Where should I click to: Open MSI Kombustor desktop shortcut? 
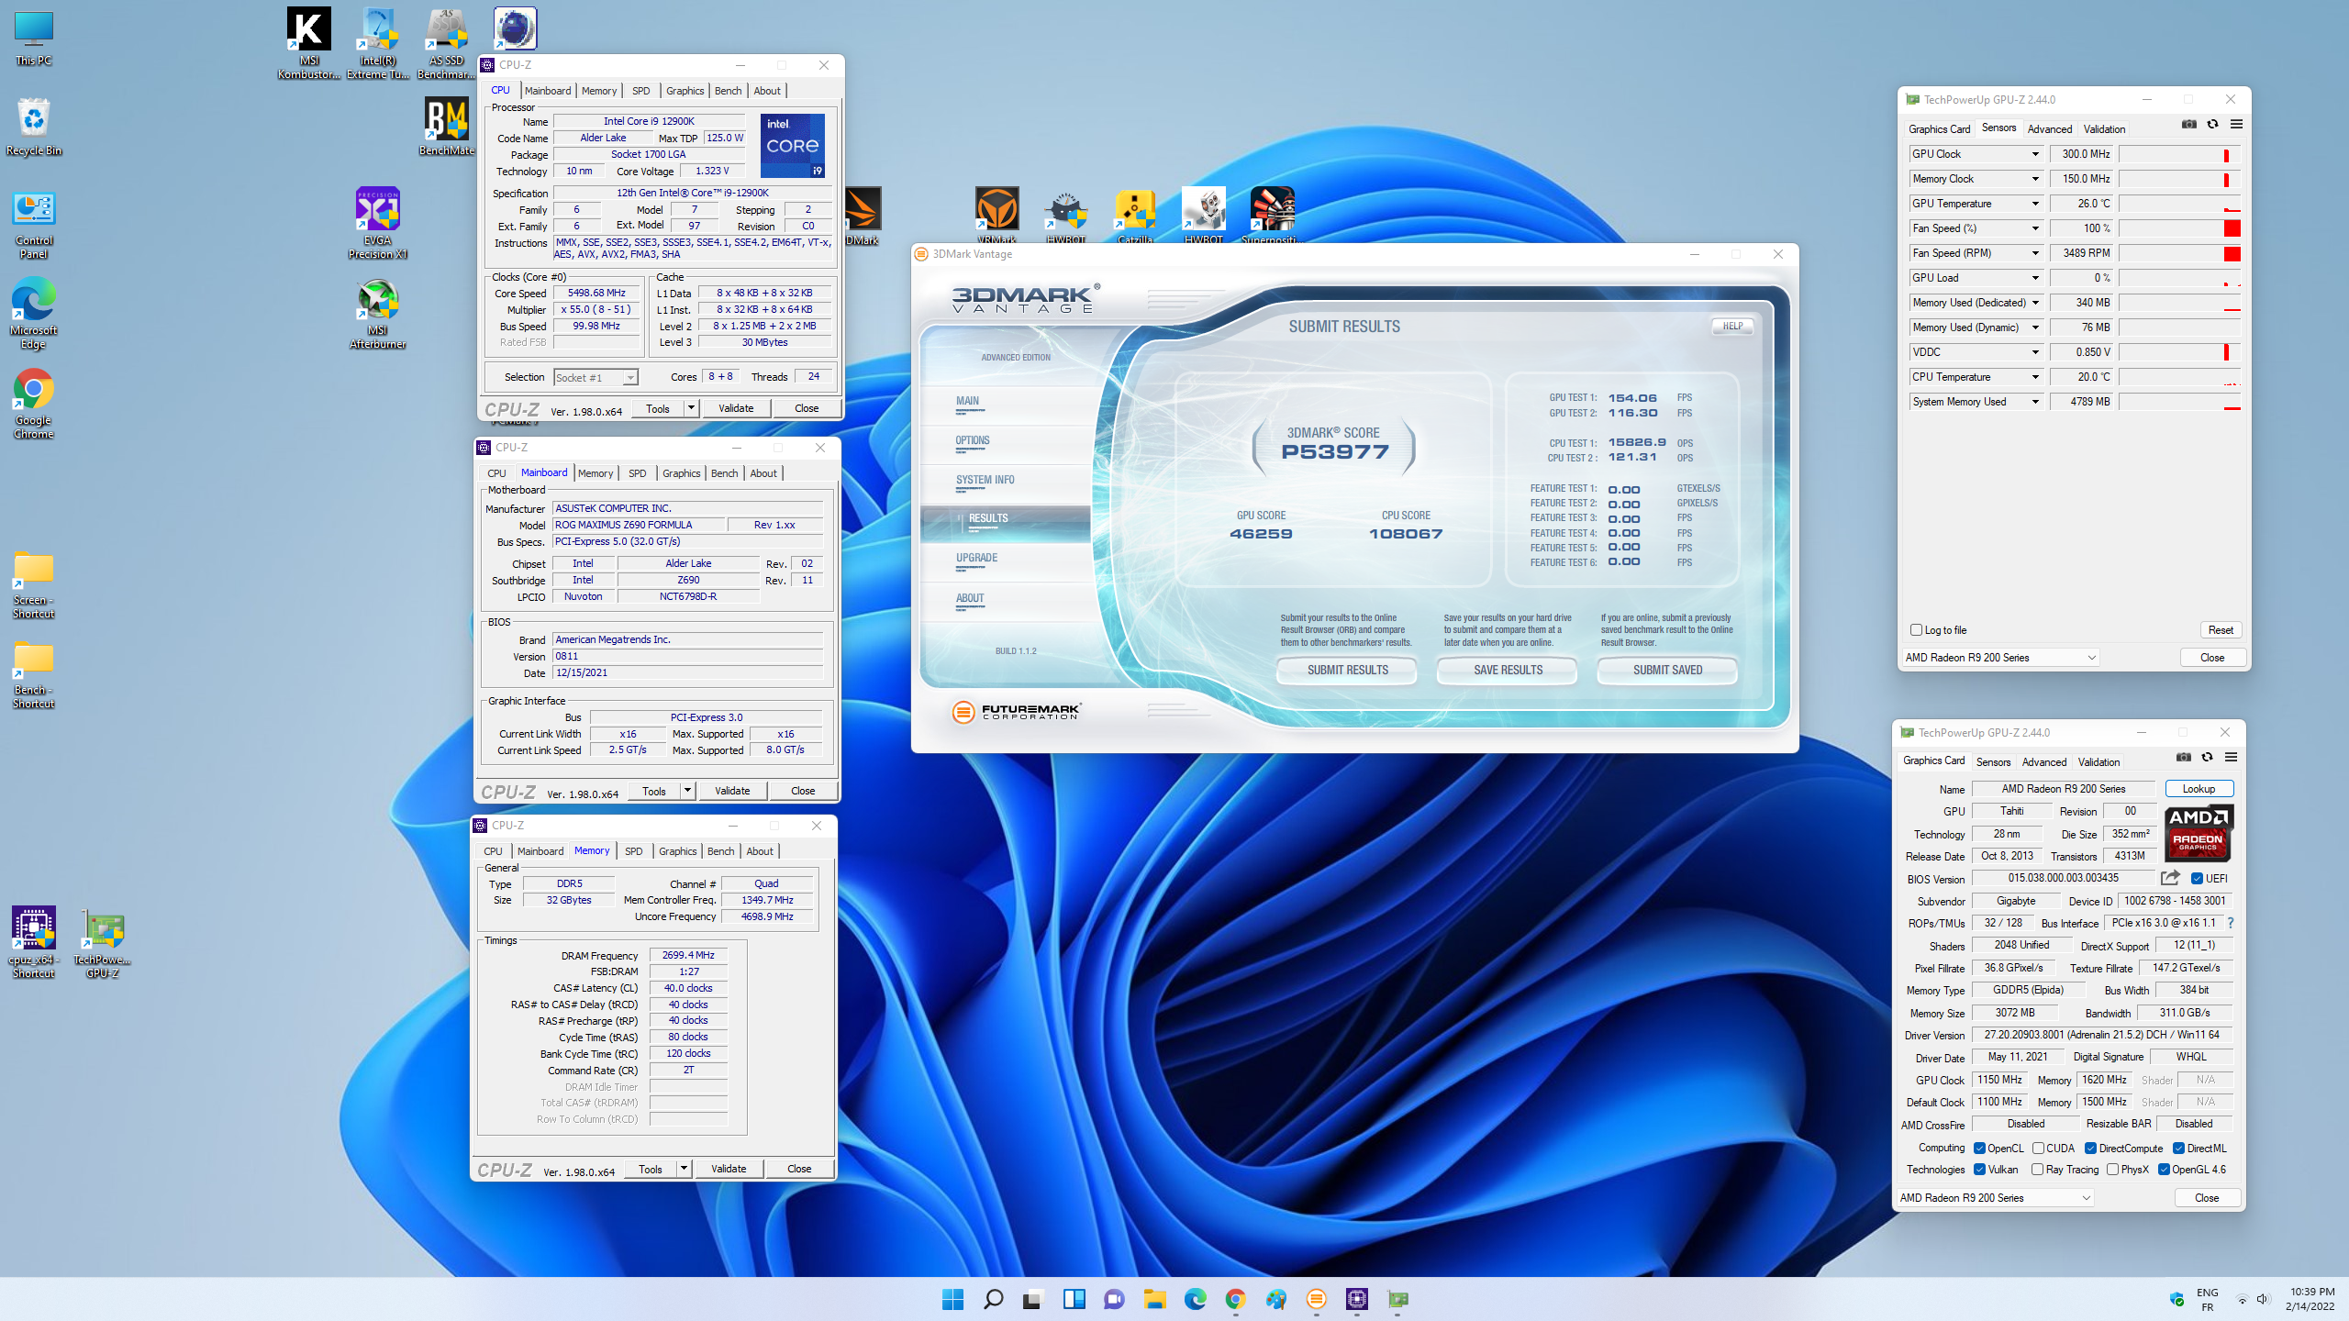pyautogui.click(x=308, y=43)
